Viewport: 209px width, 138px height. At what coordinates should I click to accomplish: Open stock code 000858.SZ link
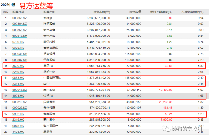[x=20, y=19]
